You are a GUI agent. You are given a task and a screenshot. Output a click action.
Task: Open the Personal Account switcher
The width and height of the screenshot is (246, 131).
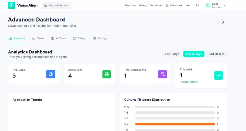point(57,5)
